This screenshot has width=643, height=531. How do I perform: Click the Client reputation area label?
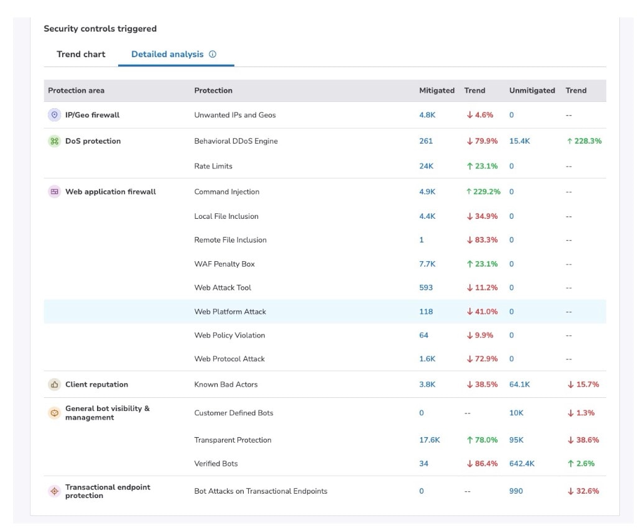click(97, 385)
